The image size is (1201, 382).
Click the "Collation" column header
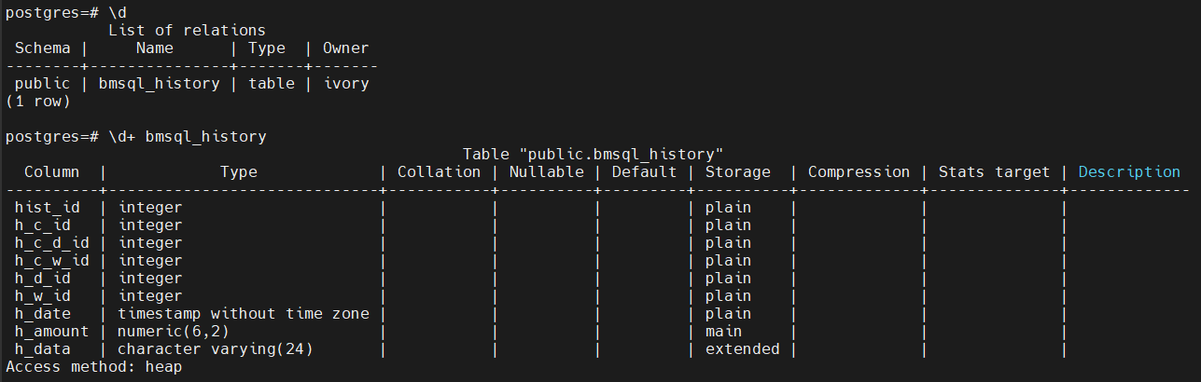click(439, 171)
